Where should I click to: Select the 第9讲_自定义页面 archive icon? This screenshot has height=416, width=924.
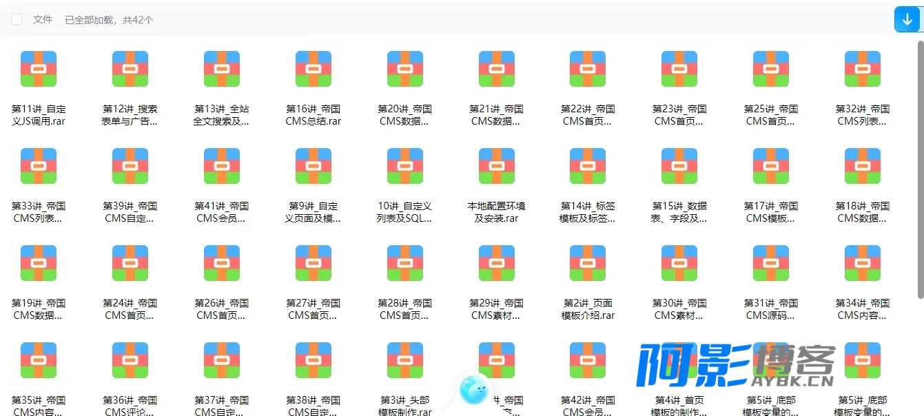pyautogui.click(x=314, y=166)
